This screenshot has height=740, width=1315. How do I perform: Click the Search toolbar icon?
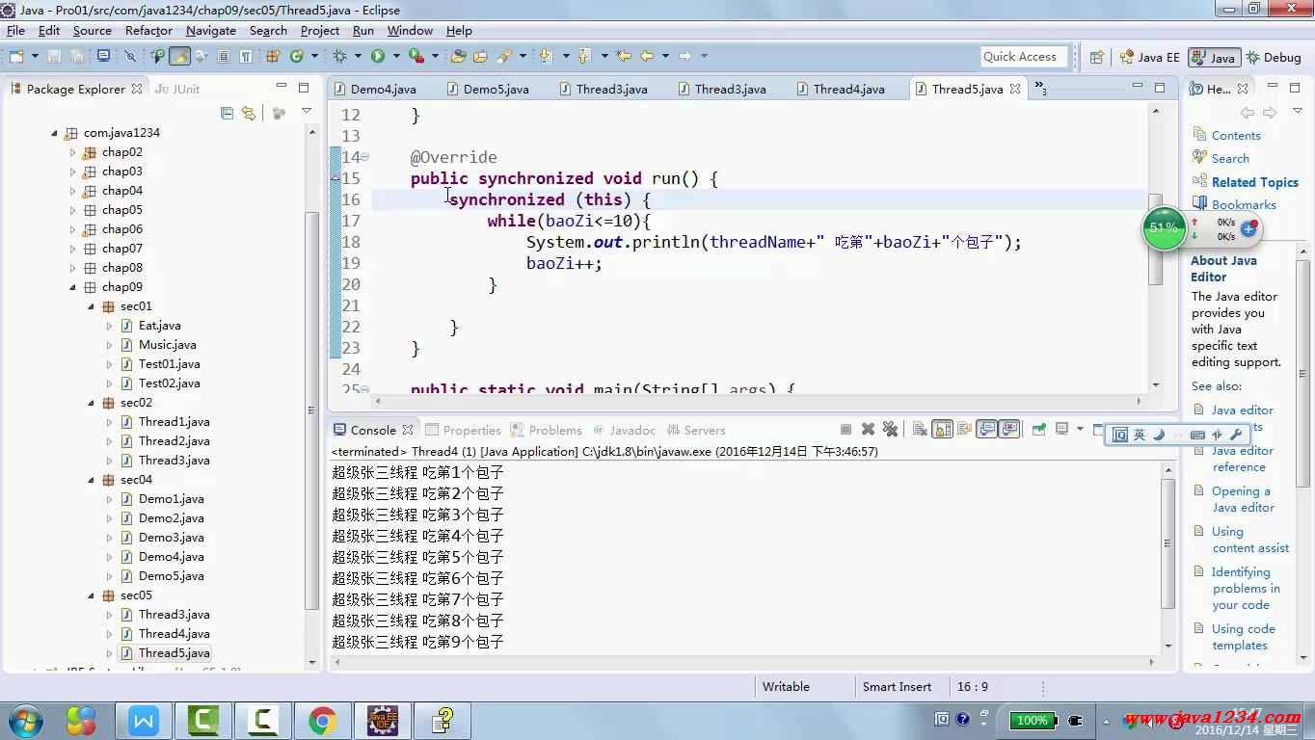503,57
